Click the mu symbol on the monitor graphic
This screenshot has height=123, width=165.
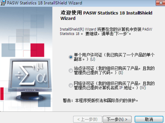click(x=40, y=67)
